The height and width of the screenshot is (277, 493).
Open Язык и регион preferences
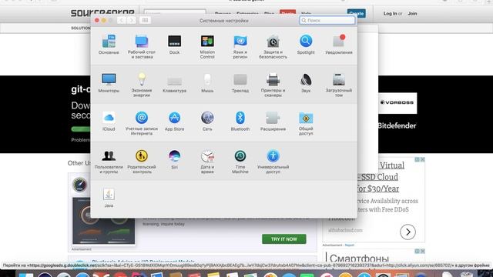coord(240,47)
